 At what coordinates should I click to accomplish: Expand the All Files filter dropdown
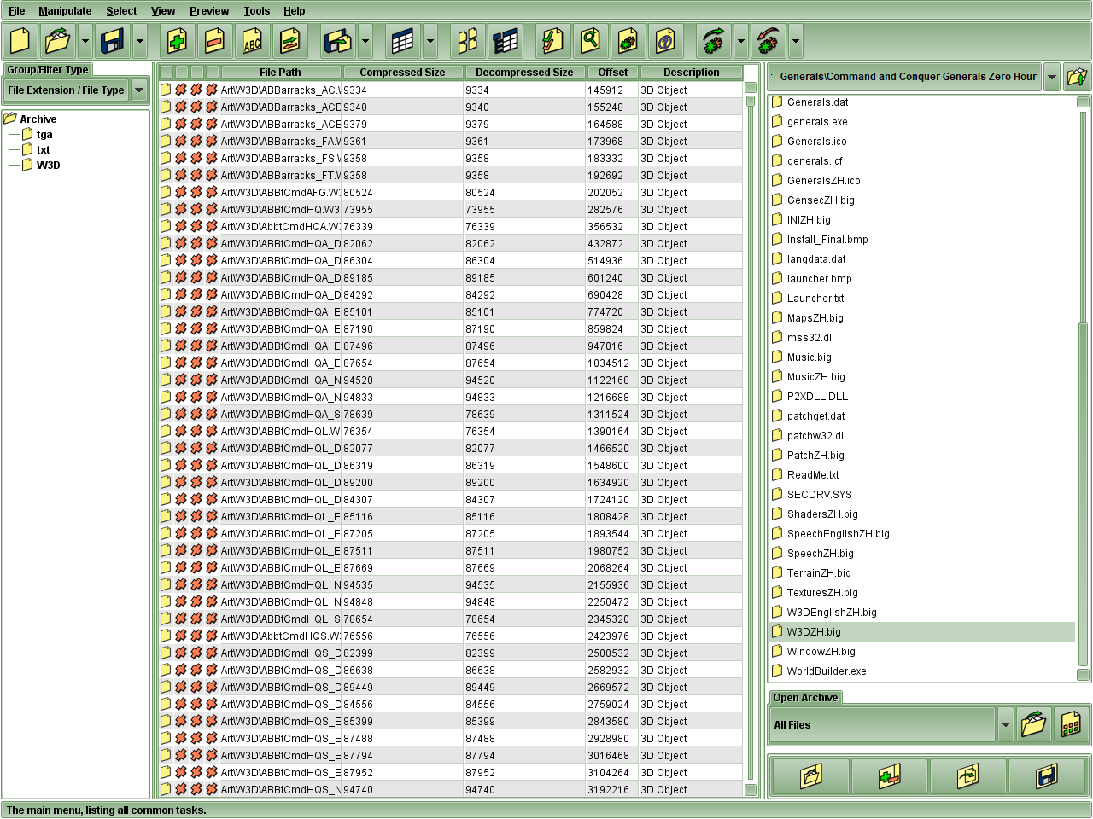1005,725
